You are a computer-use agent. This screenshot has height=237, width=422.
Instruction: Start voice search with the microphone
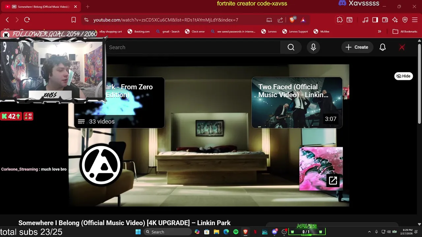pyautogui.click(x=313, y=47)
